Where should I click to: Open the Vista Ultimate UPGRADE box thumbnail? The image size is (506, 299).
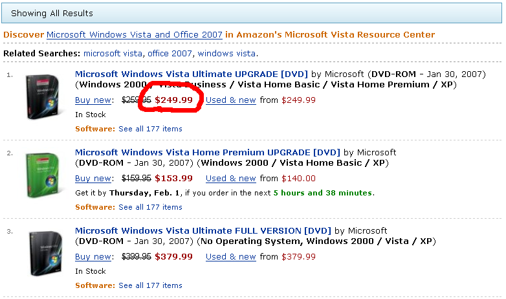point(43,97)
